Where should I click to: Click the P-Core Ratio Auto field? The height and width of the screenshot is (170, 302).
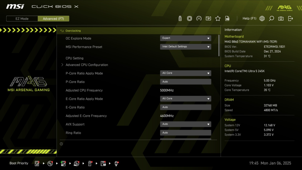tap(186, 81)
